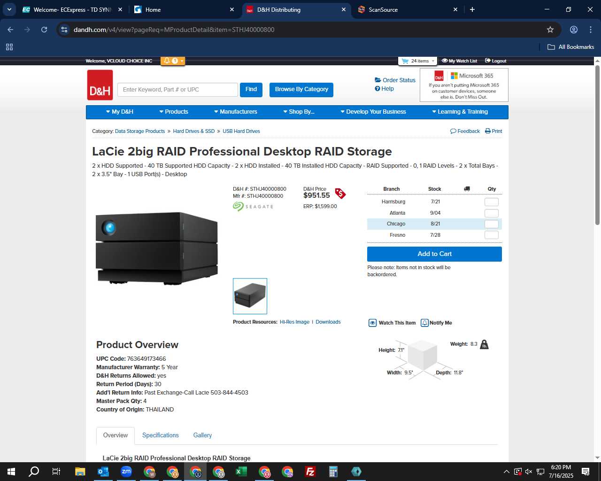
Task: Expand Develop Your Business menu
Action: [373, 112]
